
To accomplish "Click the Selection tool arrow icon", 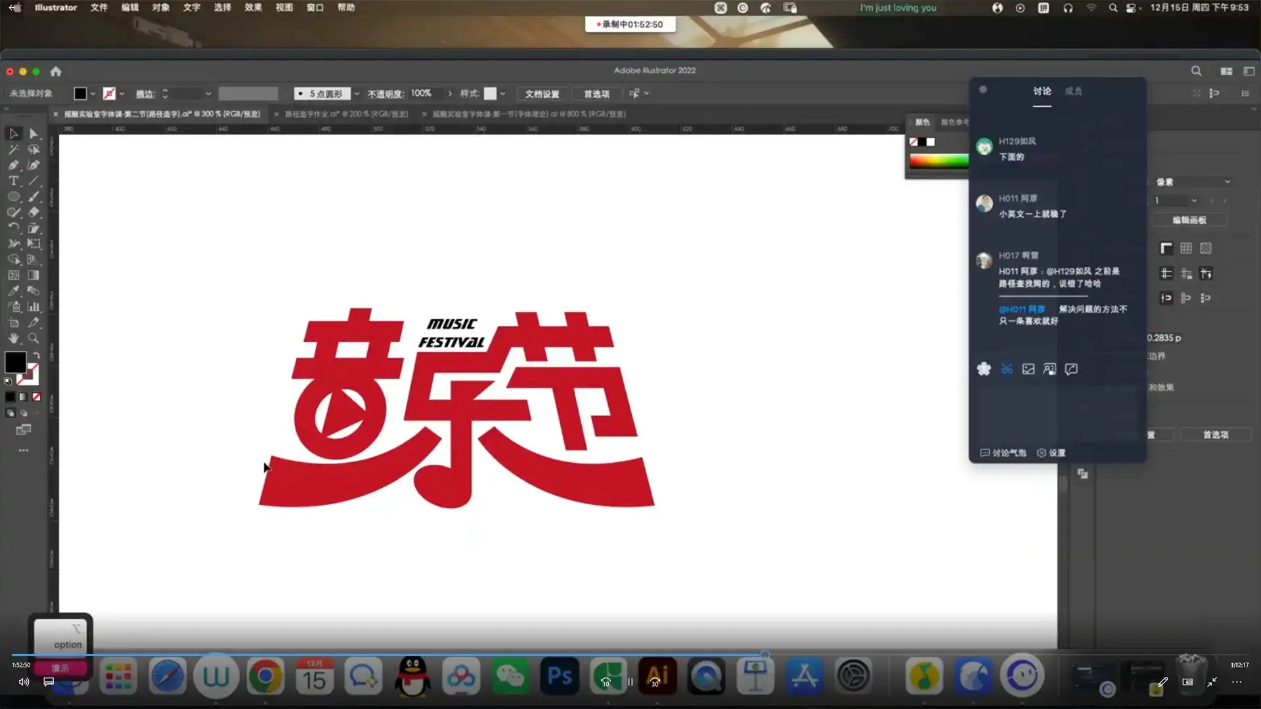I will (x=13, y=133).
